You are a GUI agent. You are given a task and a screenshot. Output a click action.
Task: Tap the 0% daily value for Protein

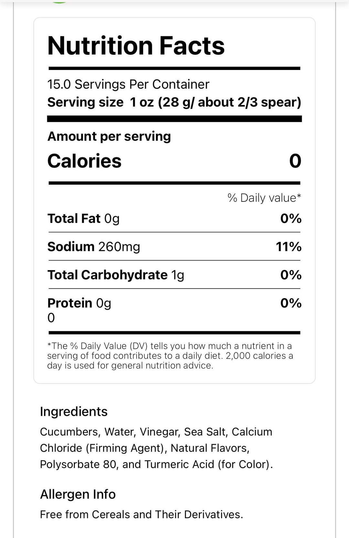point(291,303)
